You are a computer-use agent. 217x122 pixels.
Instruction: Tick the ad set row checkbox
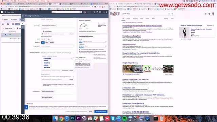point(3,35)
